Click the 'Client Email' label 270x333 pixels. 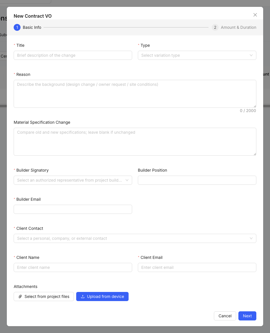pos(152,258)
